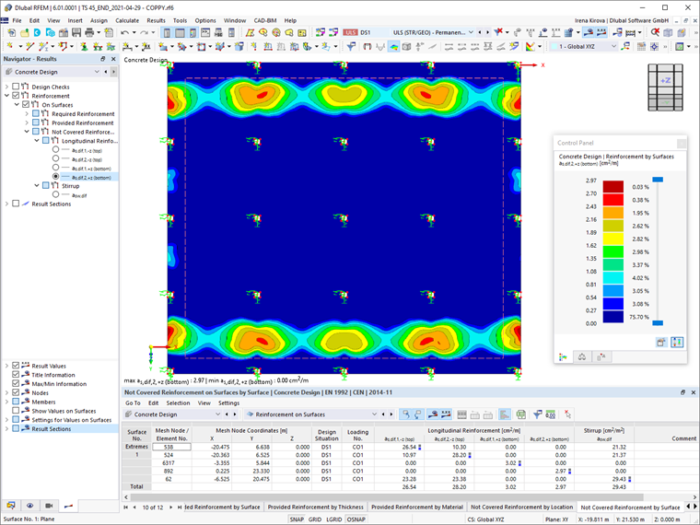Click the isolines colored surface results icon
Image resolution: width=700 pixels, height=525 pixels.
point(393,46)
